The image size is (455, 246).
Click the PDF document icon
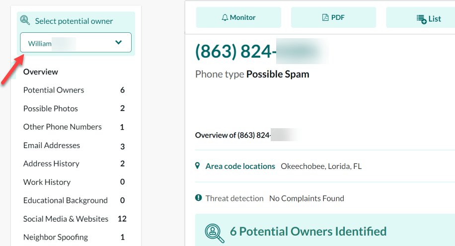[325, 18]
